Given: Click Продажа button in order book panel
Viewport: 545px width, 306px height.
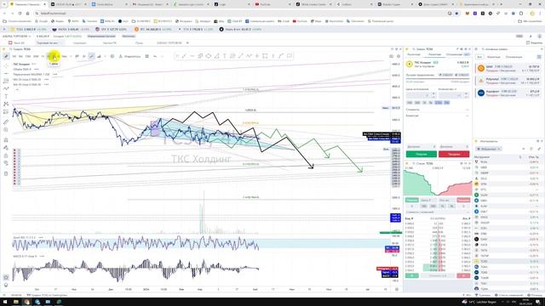Looking at the screenshot, I should coord(463,201).
